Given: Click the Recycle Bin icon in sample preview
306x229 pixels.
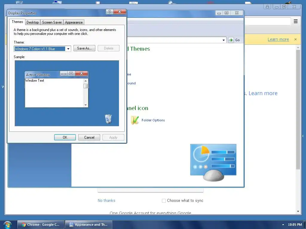Looking at the screenshot, I should click(108, 119).
